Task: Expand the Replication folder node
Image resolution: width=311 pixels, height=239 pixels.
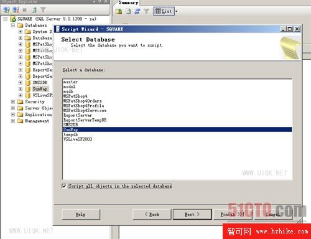Action: coord(13,115)
